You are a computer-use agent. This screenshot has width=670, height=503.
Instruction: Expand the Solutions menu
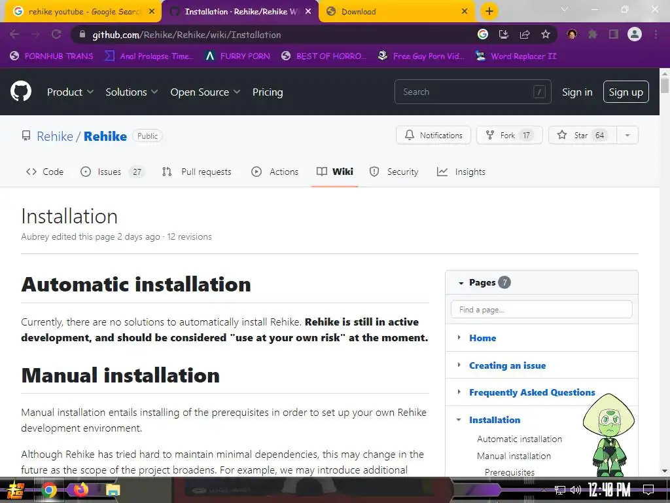pyautogui.click(x=132, y=92)
